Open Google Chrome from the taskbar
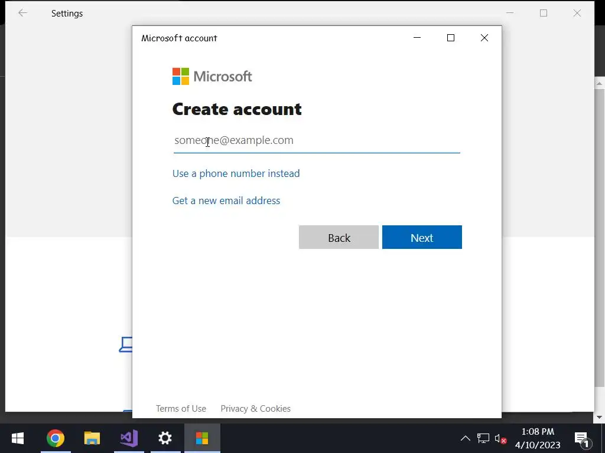Screen dimensions: 605x453 click(x=56, y=438)
